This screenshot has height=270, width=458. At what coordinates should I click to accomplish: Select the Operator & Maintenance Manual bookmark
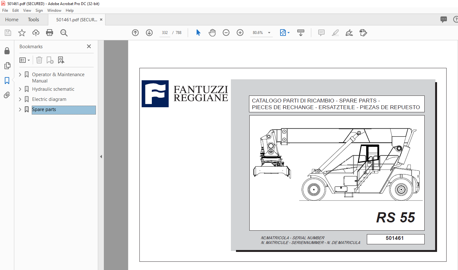click(58, 78)
